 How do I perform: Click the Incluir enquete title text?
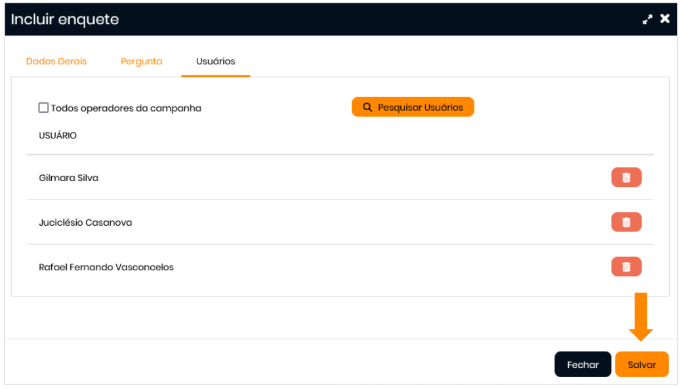click(x=65, y=20)
